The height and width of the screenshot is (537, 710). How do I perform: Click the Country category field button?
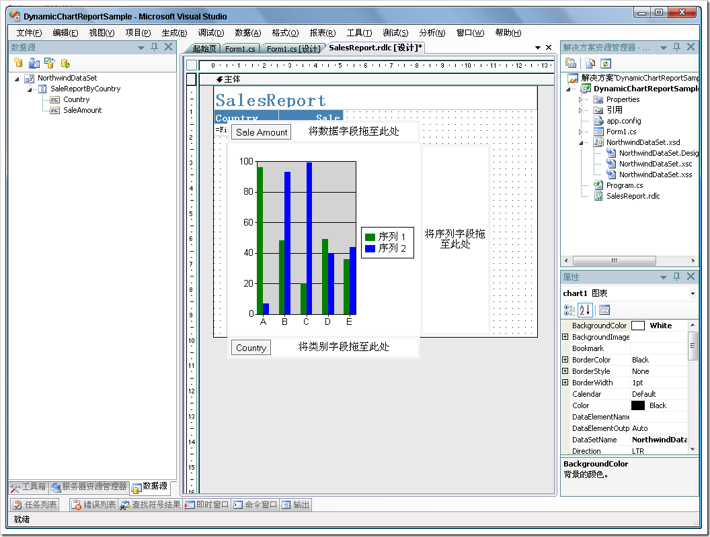251,348
